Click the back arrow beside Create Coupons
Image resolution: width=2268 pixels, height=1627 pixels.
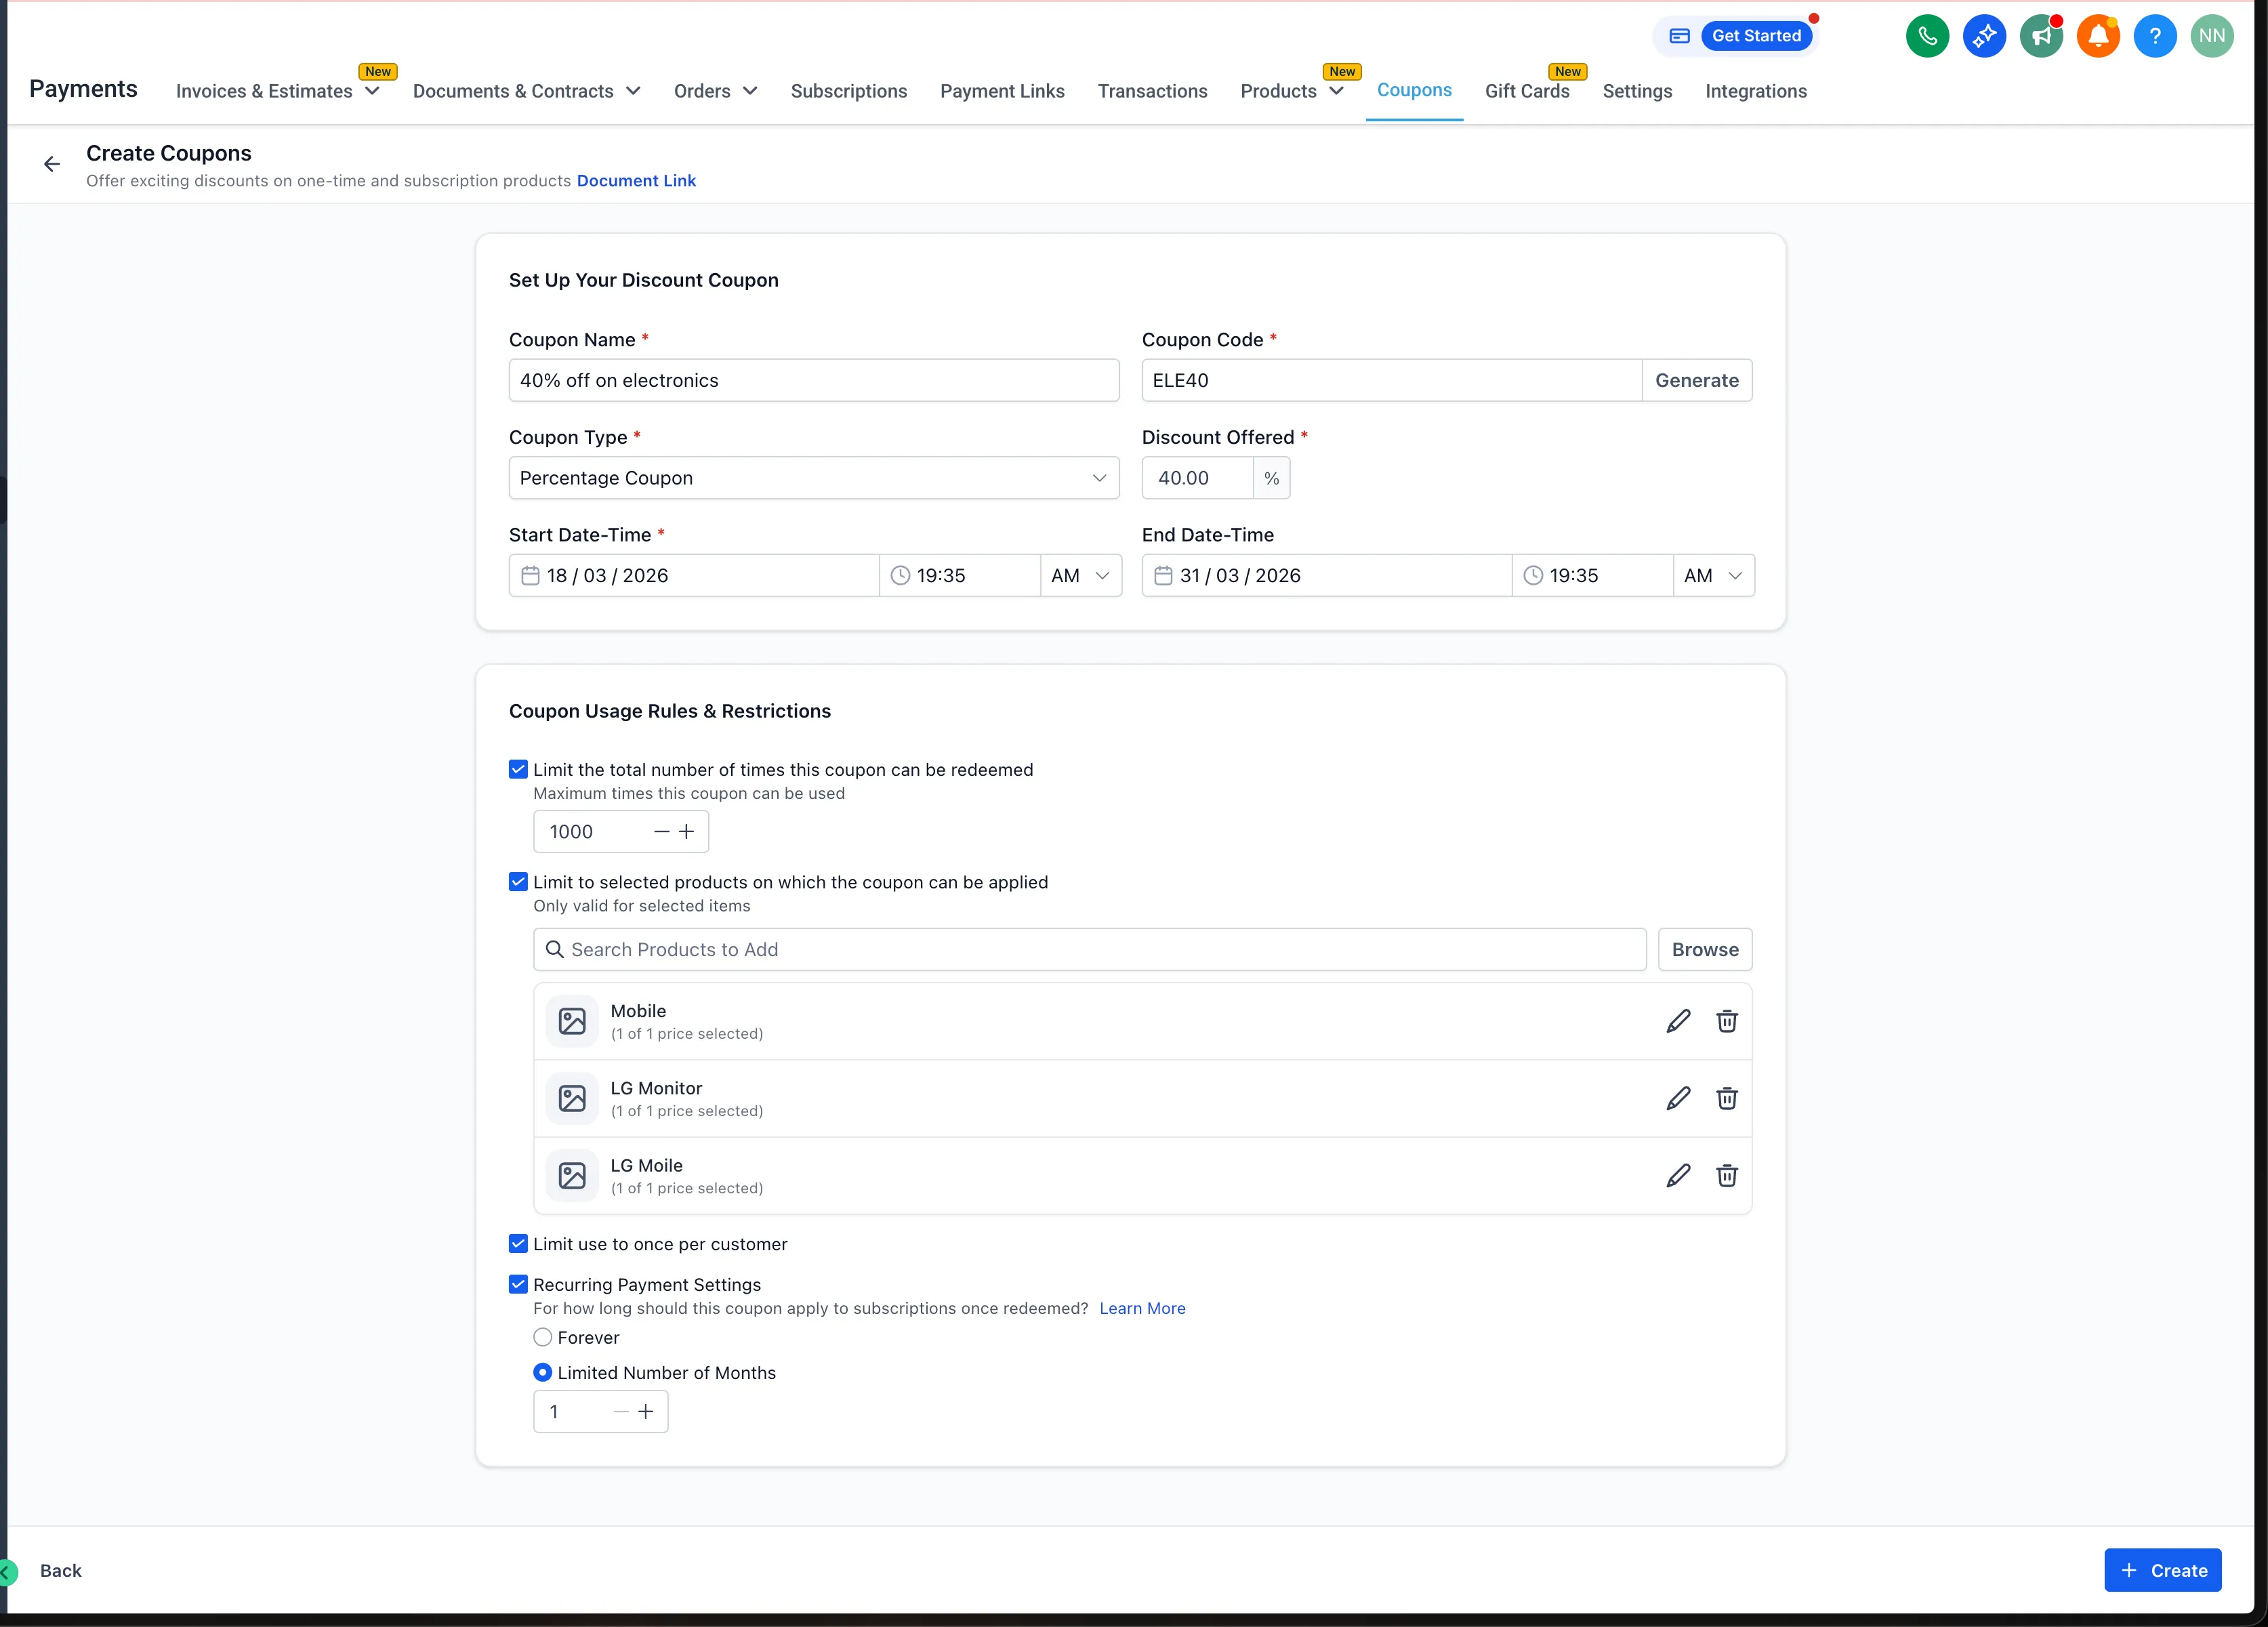52,164
